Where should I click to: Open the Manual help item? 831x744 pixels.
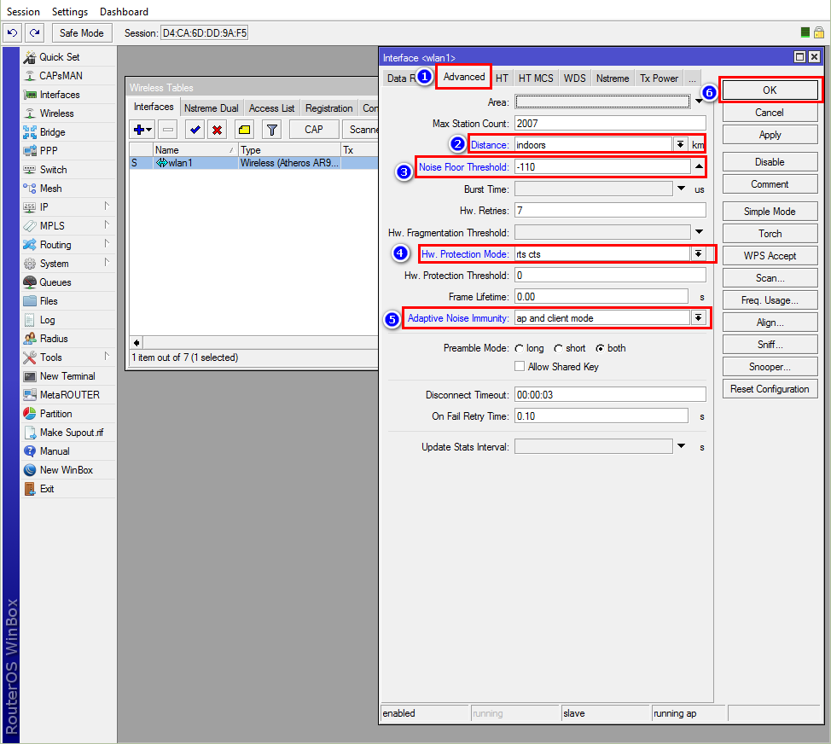(55, 451)
